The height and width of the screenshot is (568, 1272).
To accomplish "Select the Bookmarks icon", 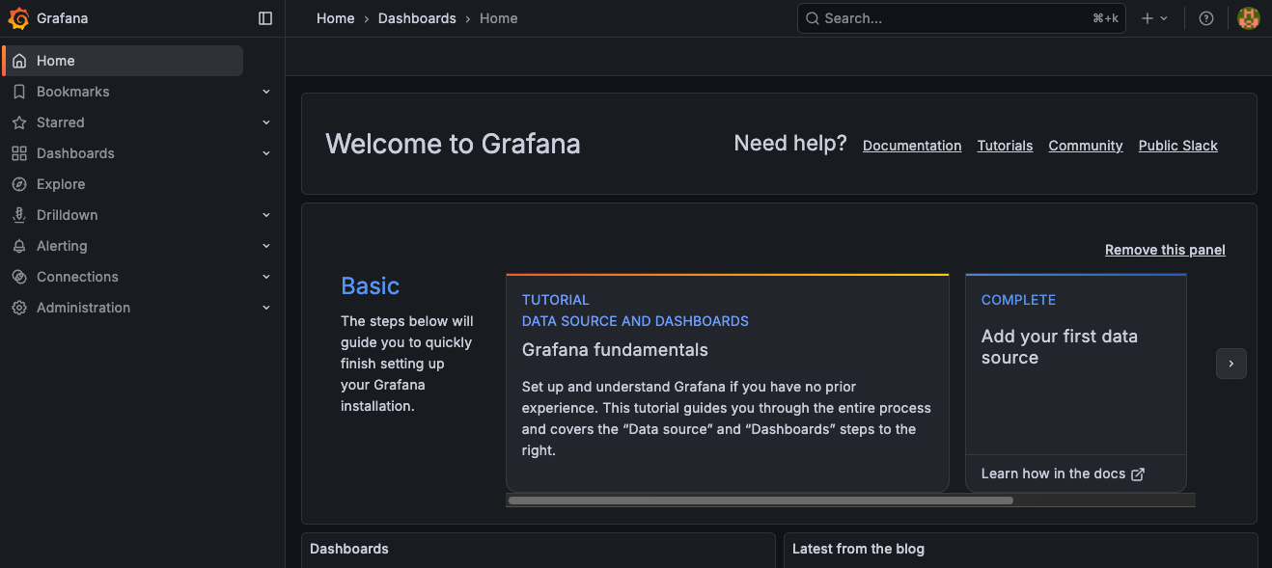I will coord(20,91).
